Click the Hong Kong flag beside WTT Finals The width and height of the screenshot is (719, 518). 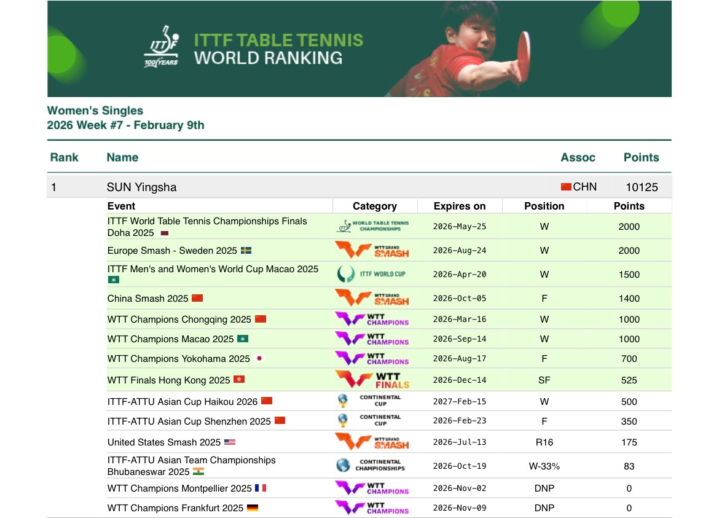pos(239,380)
